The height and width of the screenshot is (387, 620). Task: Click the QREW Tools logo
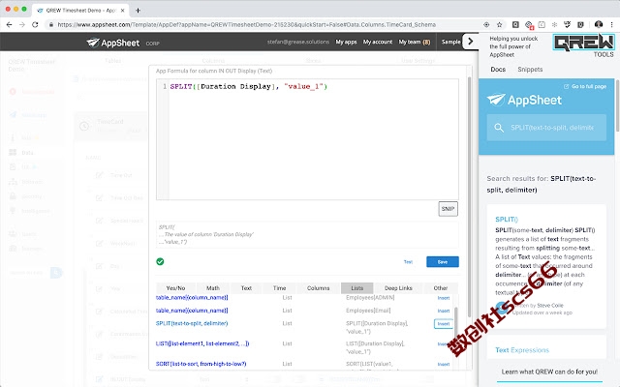[583, 45]
